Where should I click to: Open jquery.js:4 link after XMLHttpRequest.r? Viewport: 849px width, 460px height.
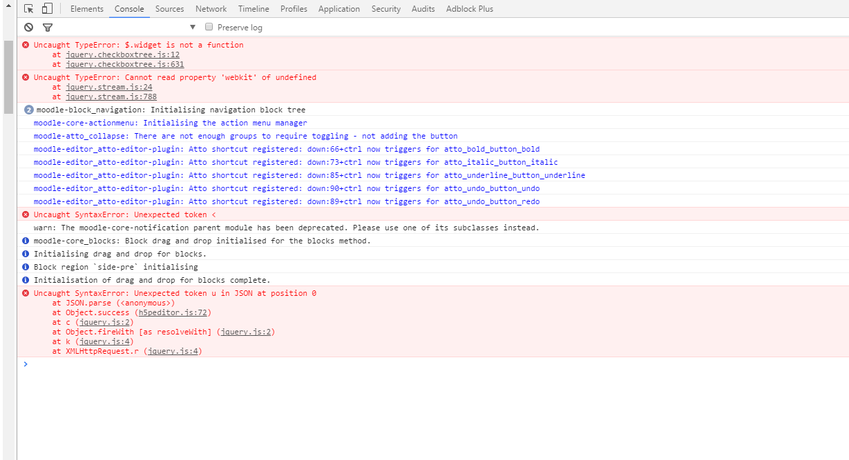point(173,351)
